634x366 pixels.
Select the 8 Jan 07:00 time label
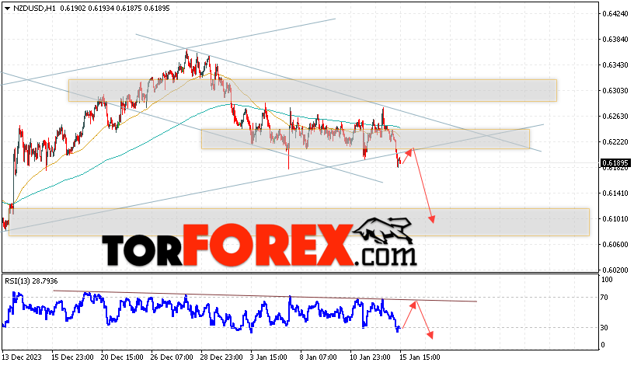point(319,357)
